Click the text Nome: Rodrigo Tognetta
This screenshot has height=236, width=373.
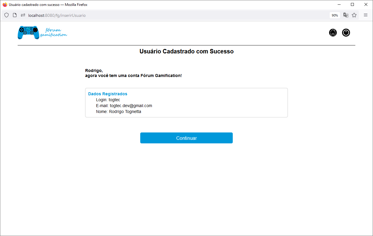click(x=118, y=112)
